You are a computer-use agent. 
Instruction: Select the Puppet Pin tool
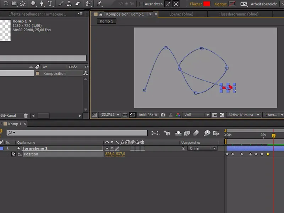pos(99,4)
